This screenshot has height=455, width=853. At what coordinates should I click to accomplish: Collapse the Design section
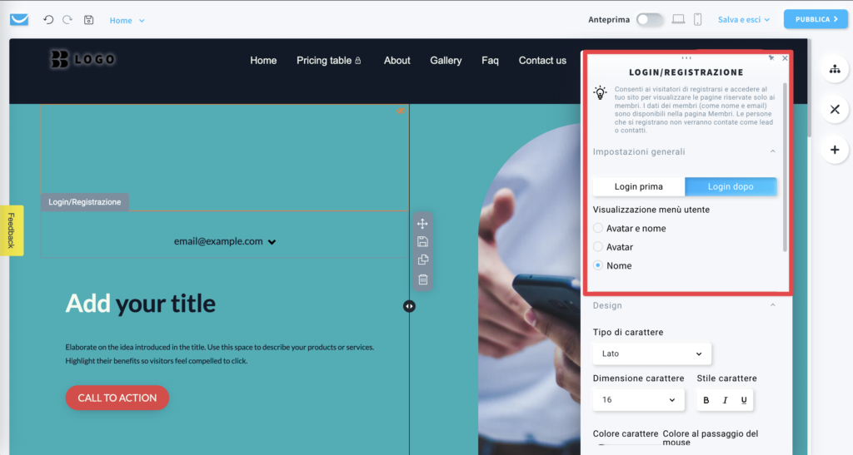772,305
